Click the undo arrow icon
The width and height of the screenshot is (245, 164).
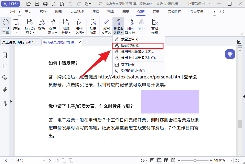tap(70, 4)
